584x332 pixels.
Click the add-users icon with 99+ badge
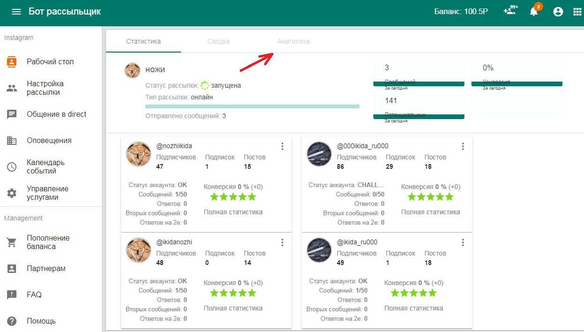509,11
